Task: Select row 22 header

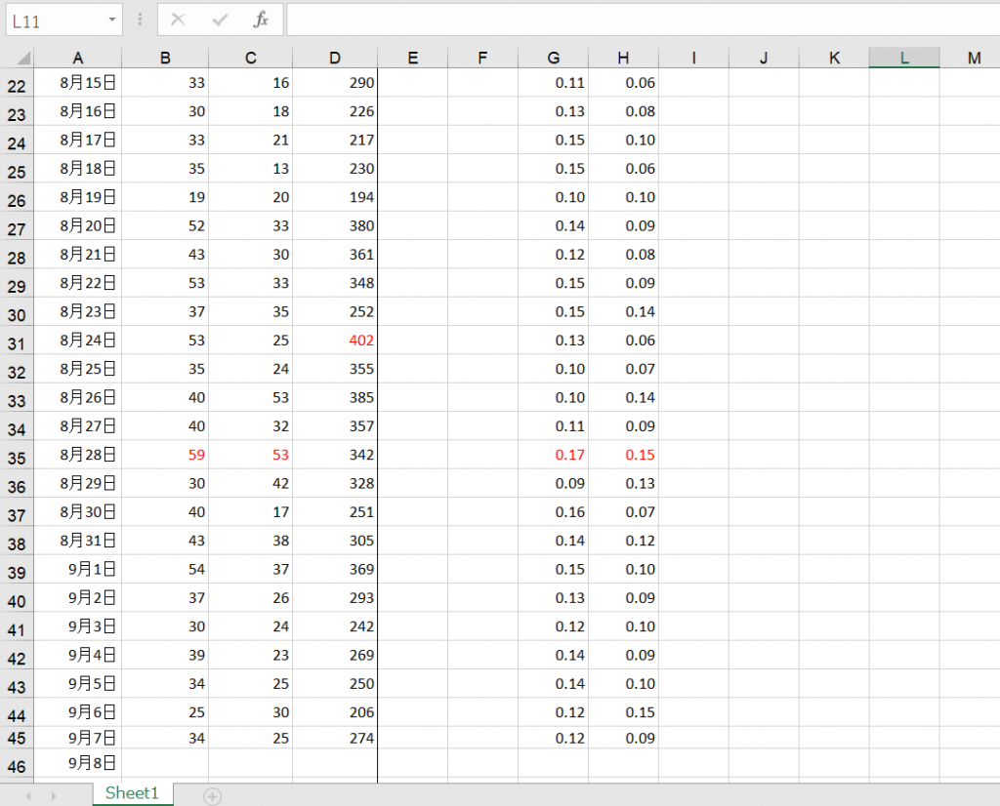Action: click(17, 85)
